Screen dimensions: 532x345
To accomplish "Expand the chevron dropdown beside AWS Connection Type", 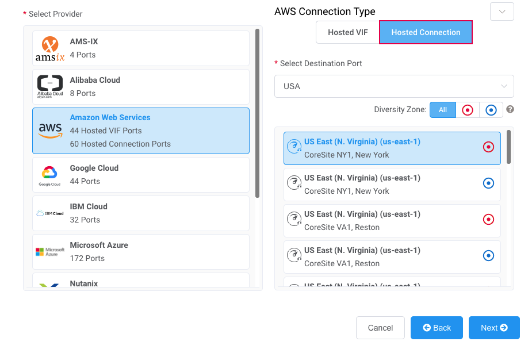I will point(502,11).
